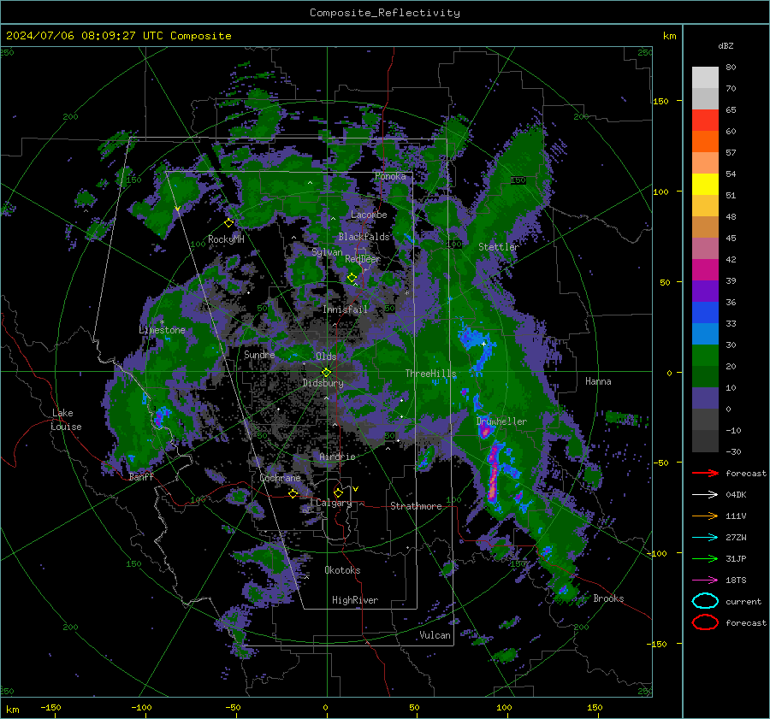The width and height of the screenshot is (770, 719).
Task: Click the blue 36 dBZ color swatch
Action: pos(705,312)
